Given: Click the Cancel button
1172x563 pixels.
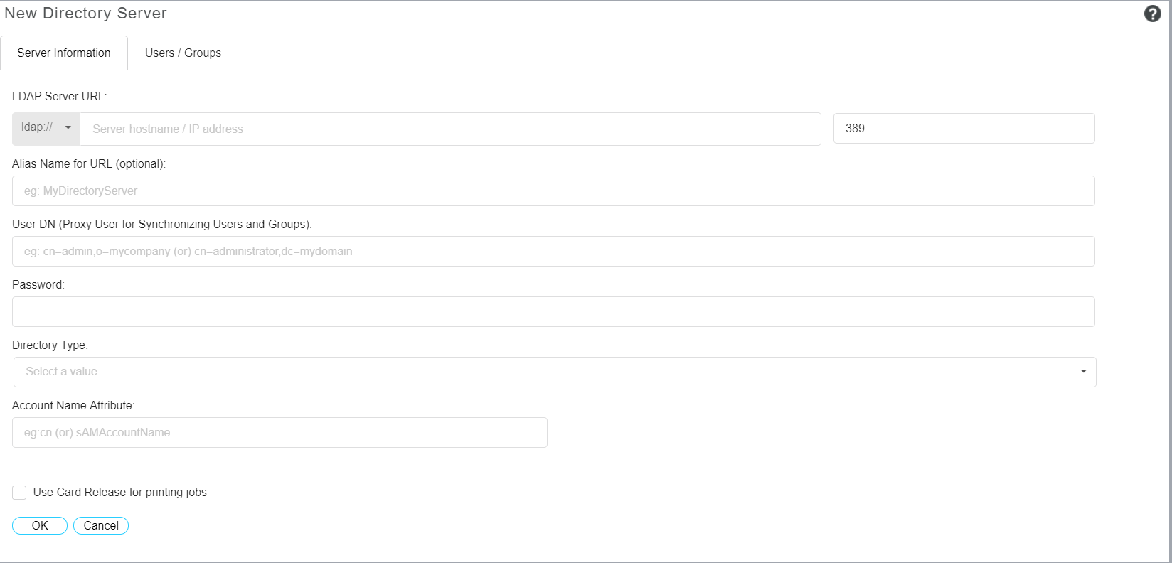Looking at the screenshot, I should click(x=101, y=526).
